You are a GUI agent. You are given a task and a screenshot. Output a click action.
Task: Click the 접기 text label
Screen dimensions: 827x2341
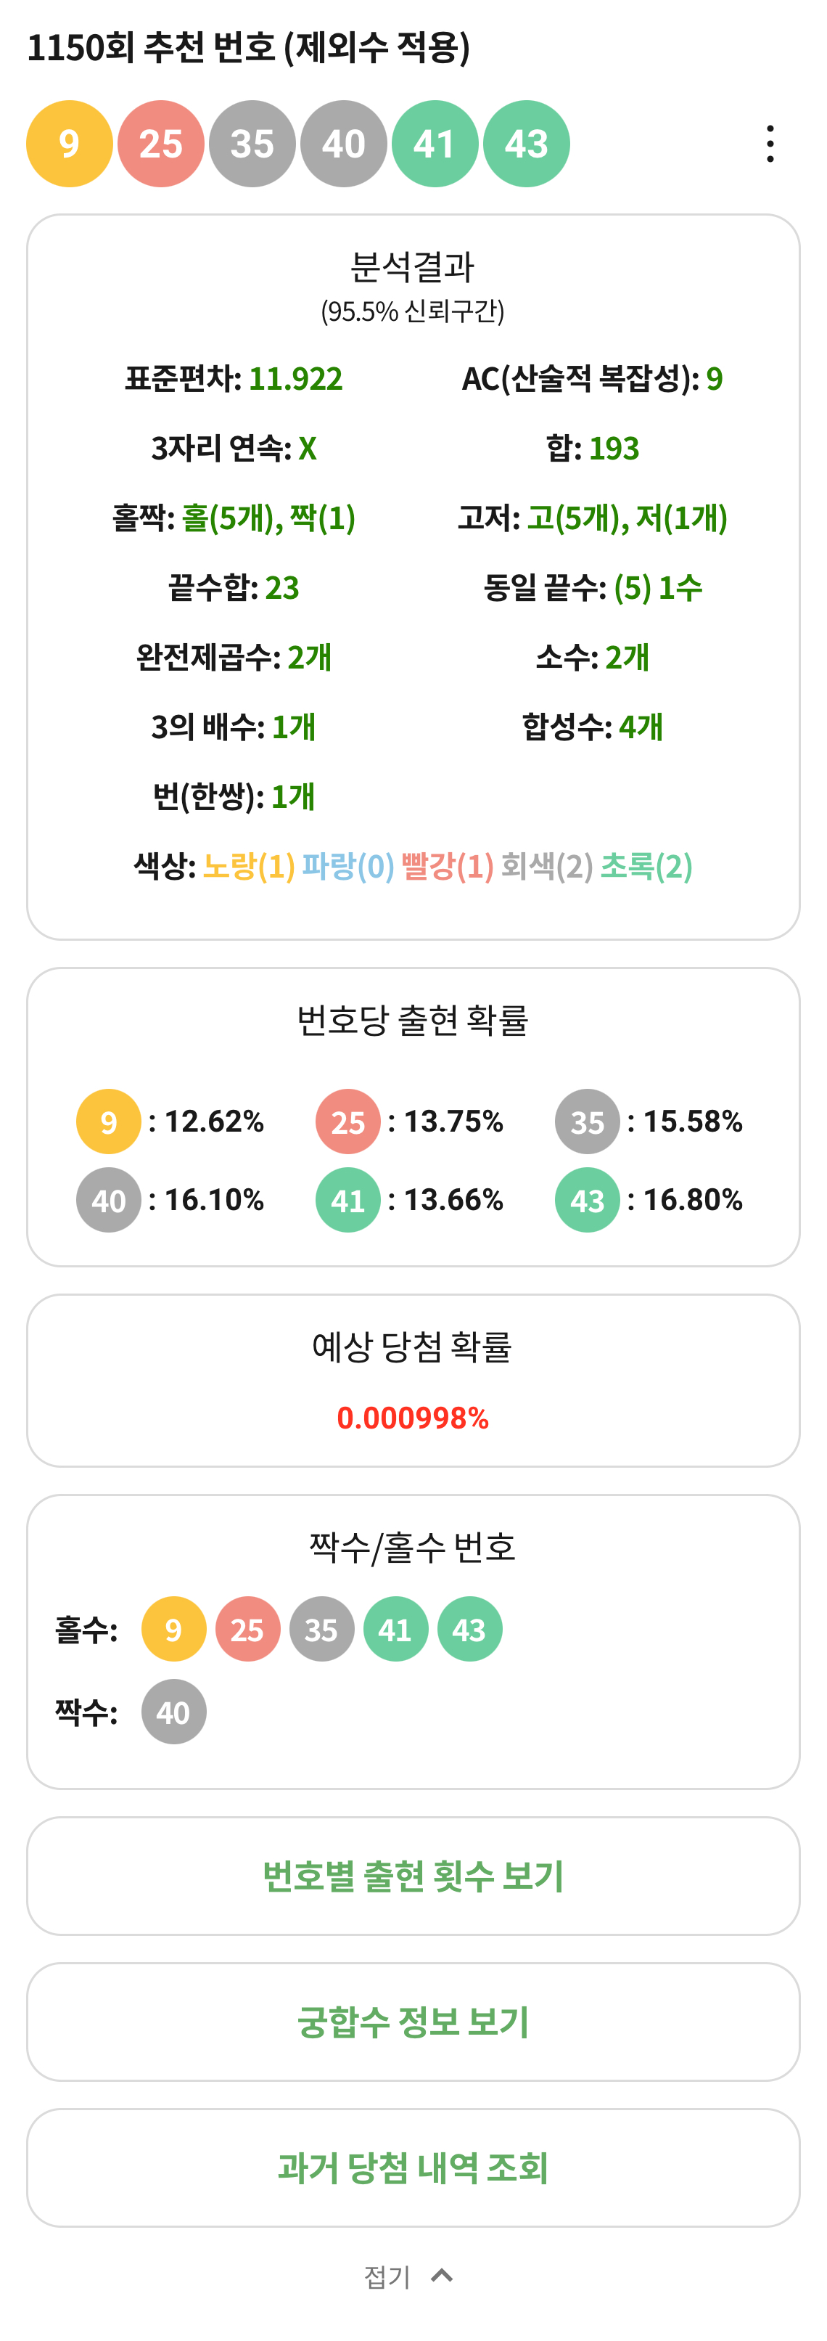pos(387,2276)
